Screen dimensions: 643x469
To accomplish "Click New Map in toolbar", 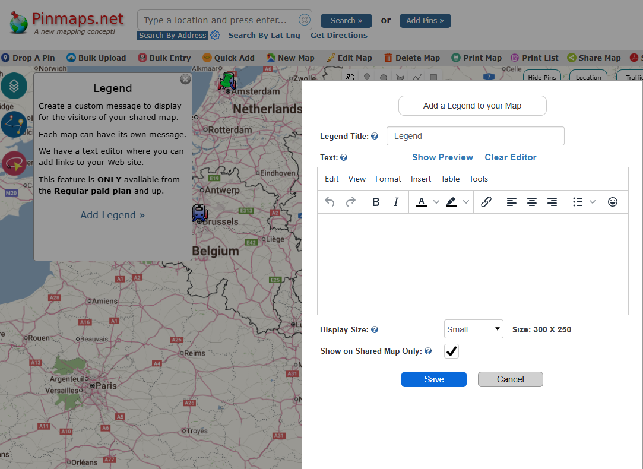I will point(290,58).
